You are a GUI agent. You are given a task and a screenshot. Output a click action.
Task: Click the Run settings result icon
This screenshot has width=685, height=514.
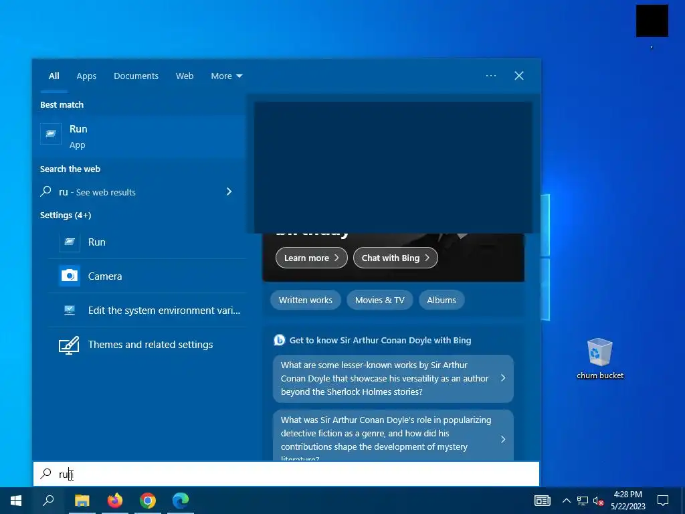[70, 242]
